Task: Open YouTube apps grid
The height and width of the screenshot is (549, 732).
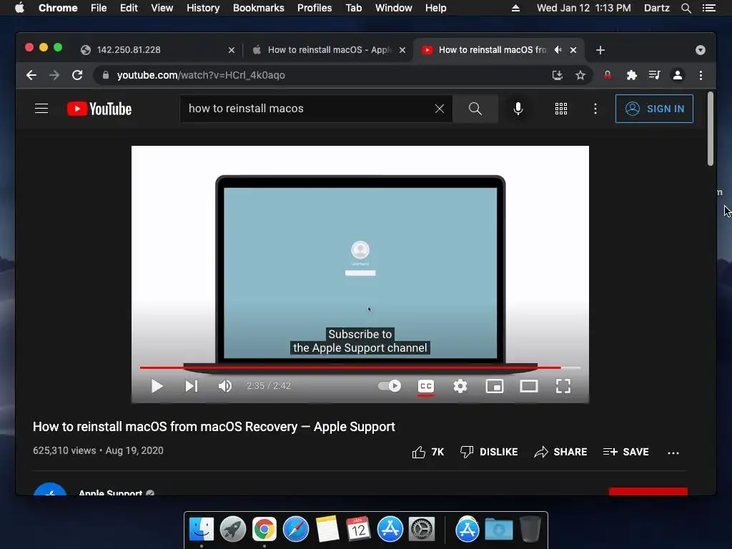Action: point(561,109)
